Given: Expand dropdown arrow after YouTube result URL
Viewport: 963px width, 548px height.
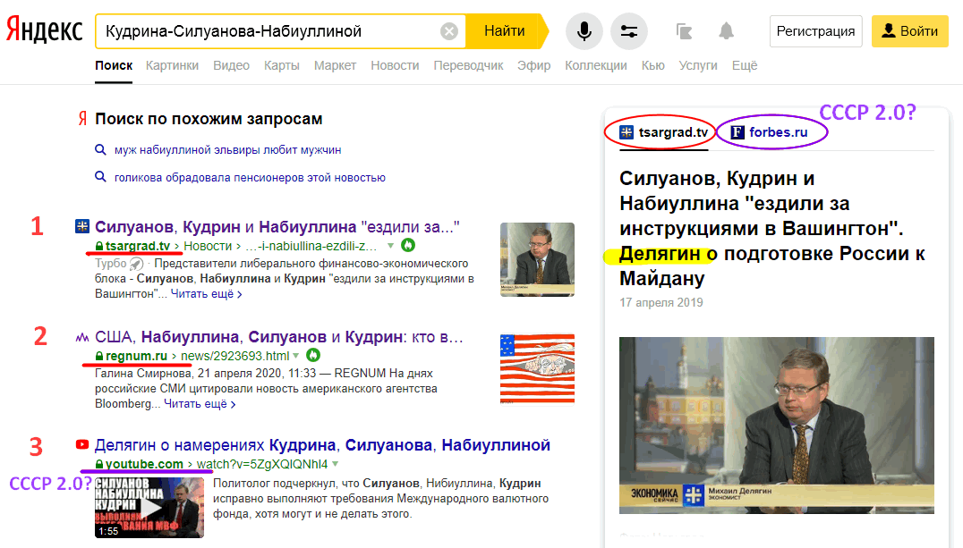Looking at the screenshot, I should 336,464.
